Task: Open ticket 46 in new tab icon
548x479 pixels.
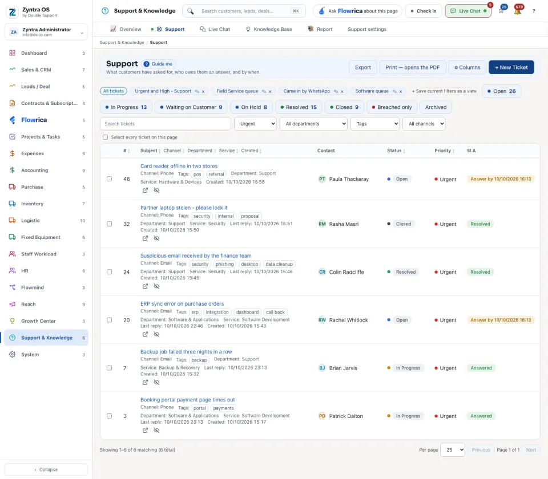Action: [145, 190]
